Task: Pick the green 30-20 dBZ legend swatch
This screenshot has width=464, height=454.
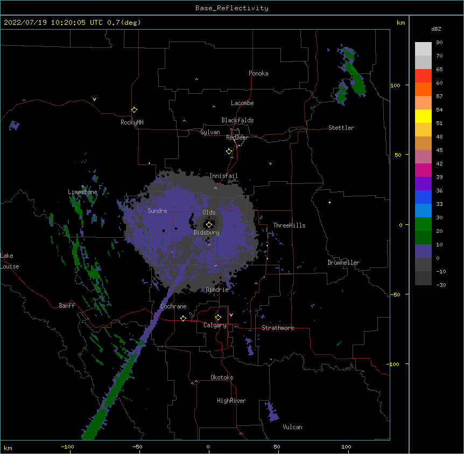Action: point(423,224)
